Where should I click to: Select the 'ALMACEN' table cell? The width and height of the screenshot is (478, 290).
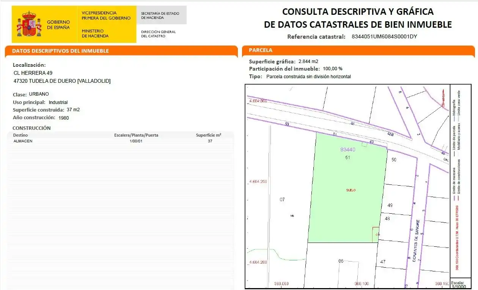pyautogui.click(x=23, y=141)
